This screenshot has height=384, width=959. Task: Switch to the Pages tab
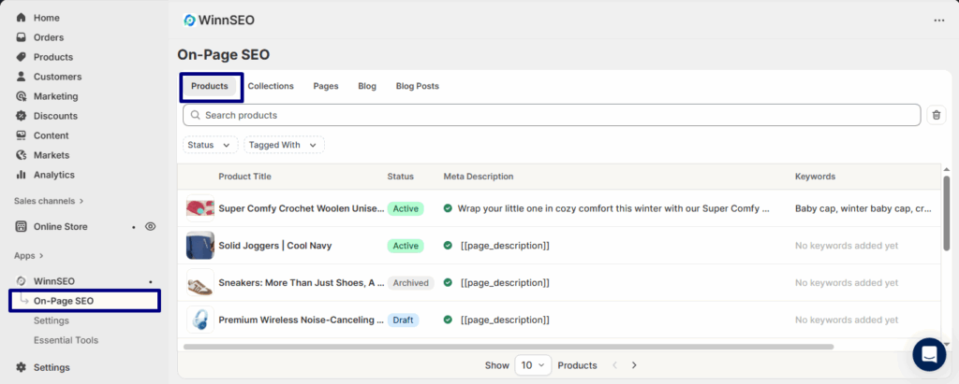click(x=326, y=86)
